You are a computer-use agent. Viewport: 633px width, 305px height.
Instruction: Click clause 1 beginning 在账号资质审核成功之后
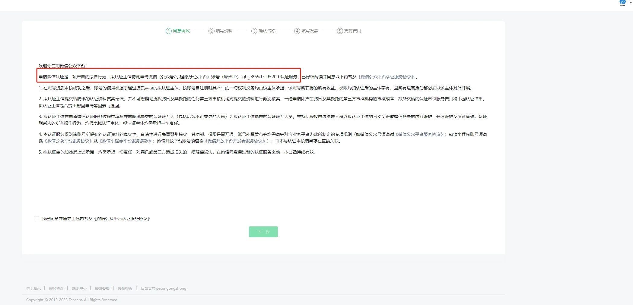coord(256,88)
